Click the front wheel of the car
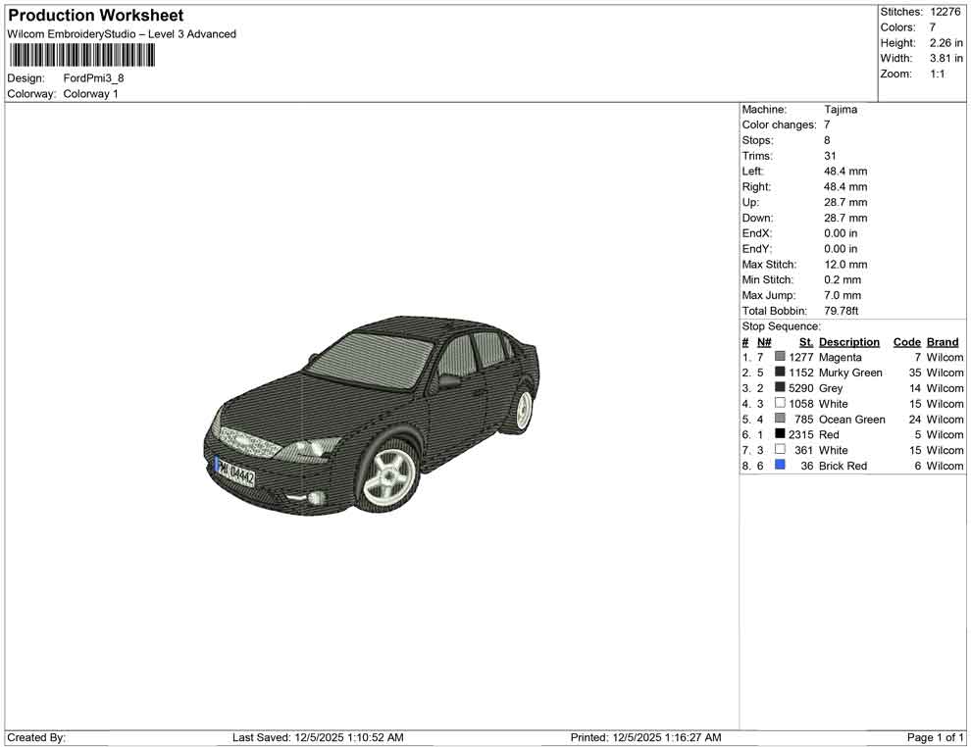The height and width of the screenshot is (747, 971). pyautogui.click(x=387, y=477)
